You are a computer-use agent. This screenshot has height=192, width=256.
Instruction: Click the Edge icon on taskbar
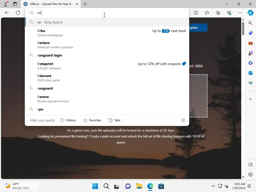click(150, 186)
